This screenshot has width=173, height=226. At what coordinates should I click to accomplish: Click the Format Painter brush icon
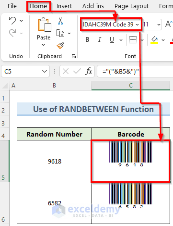click(60, 46)
